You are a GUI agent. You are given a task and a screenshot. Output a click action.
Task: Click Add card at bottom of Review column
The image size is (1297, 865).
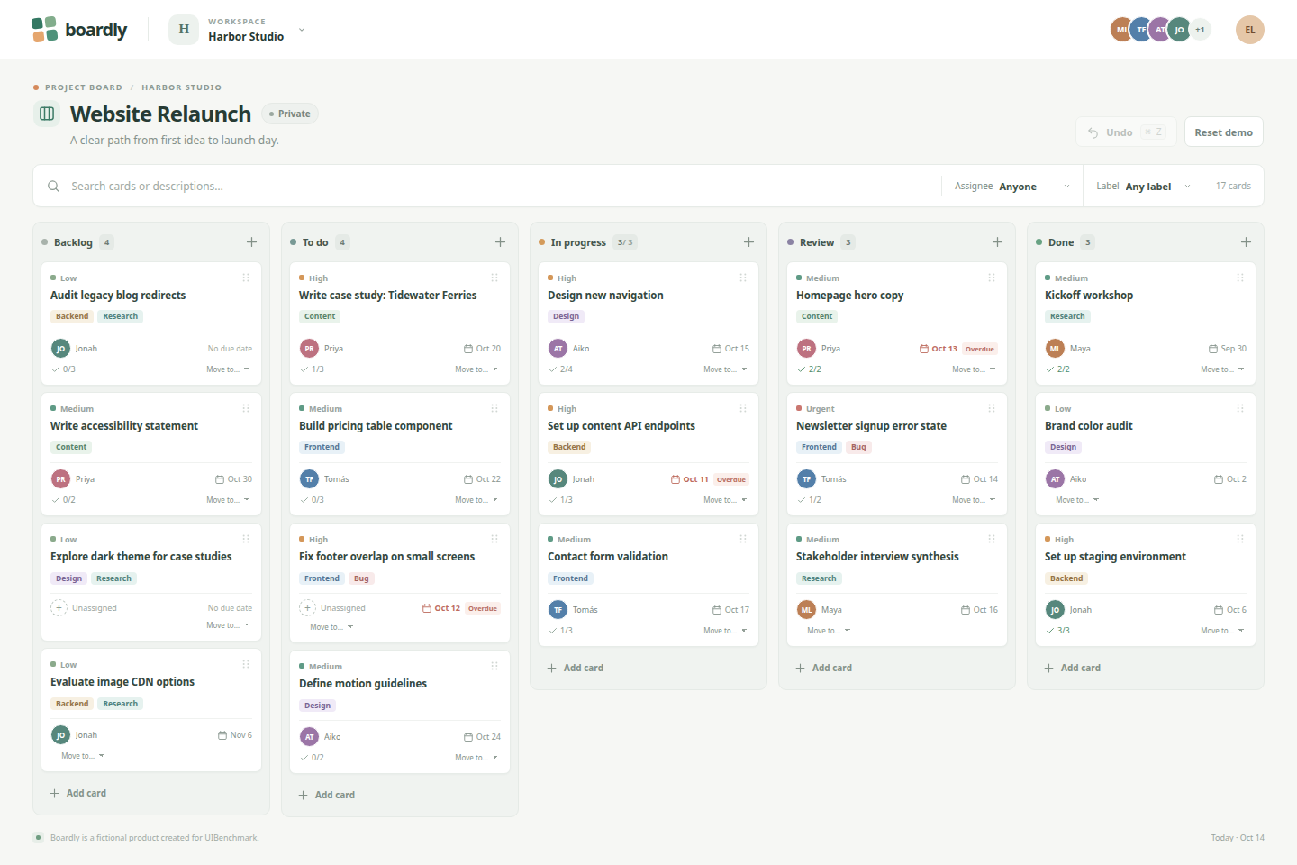(x=824, y=669)
